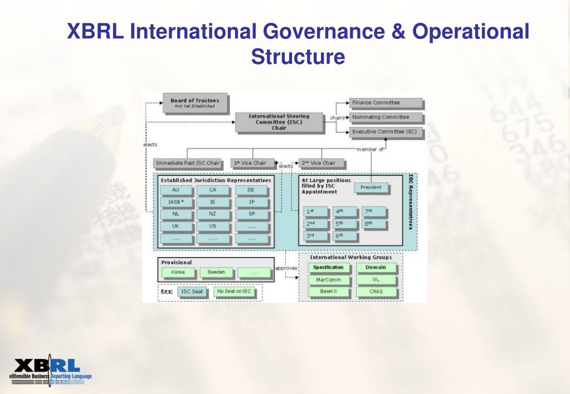Screen dimensions: 570x394
Task: Click the 'IASB *' jurisdiction box
Action: point(176,202)
